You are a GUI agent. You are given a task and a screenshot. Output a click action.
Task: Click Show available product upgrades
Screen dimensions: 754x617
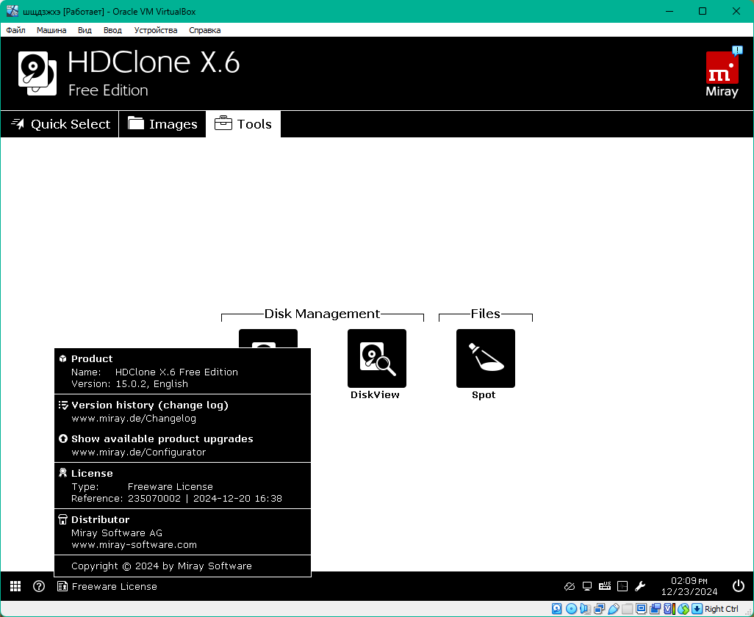(162, 439)
